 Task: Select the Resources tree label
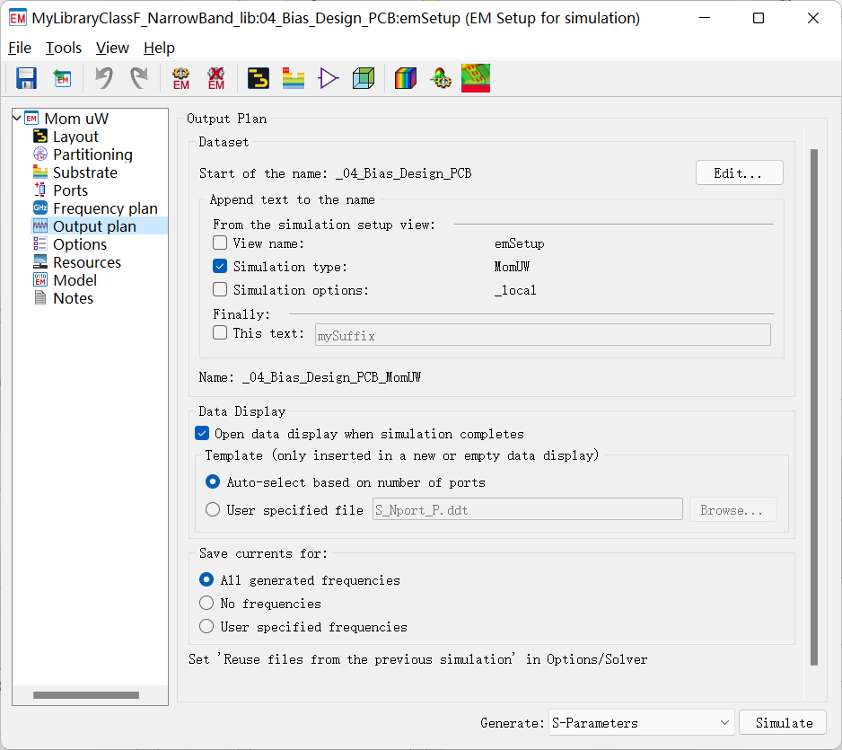coord(87,262)
